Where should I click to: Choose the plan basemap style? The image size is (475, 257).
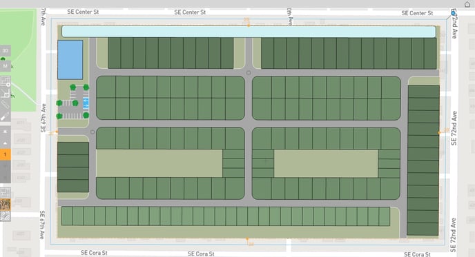click(5, 193)
